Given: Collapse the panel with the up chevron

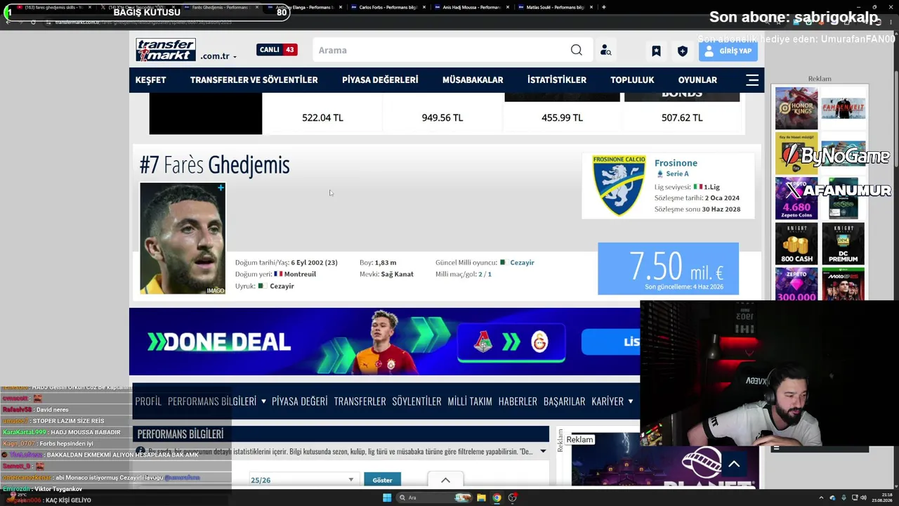Looking at the screenshot, I should point(445,480).
